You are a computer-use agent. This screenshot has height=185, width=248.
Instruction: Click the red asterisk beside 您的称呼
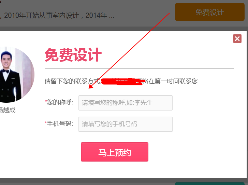click(x=46, y=101)
